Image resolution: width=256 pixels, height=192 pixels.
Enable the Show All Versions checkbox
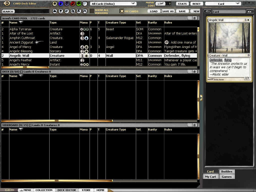(92, 11)
